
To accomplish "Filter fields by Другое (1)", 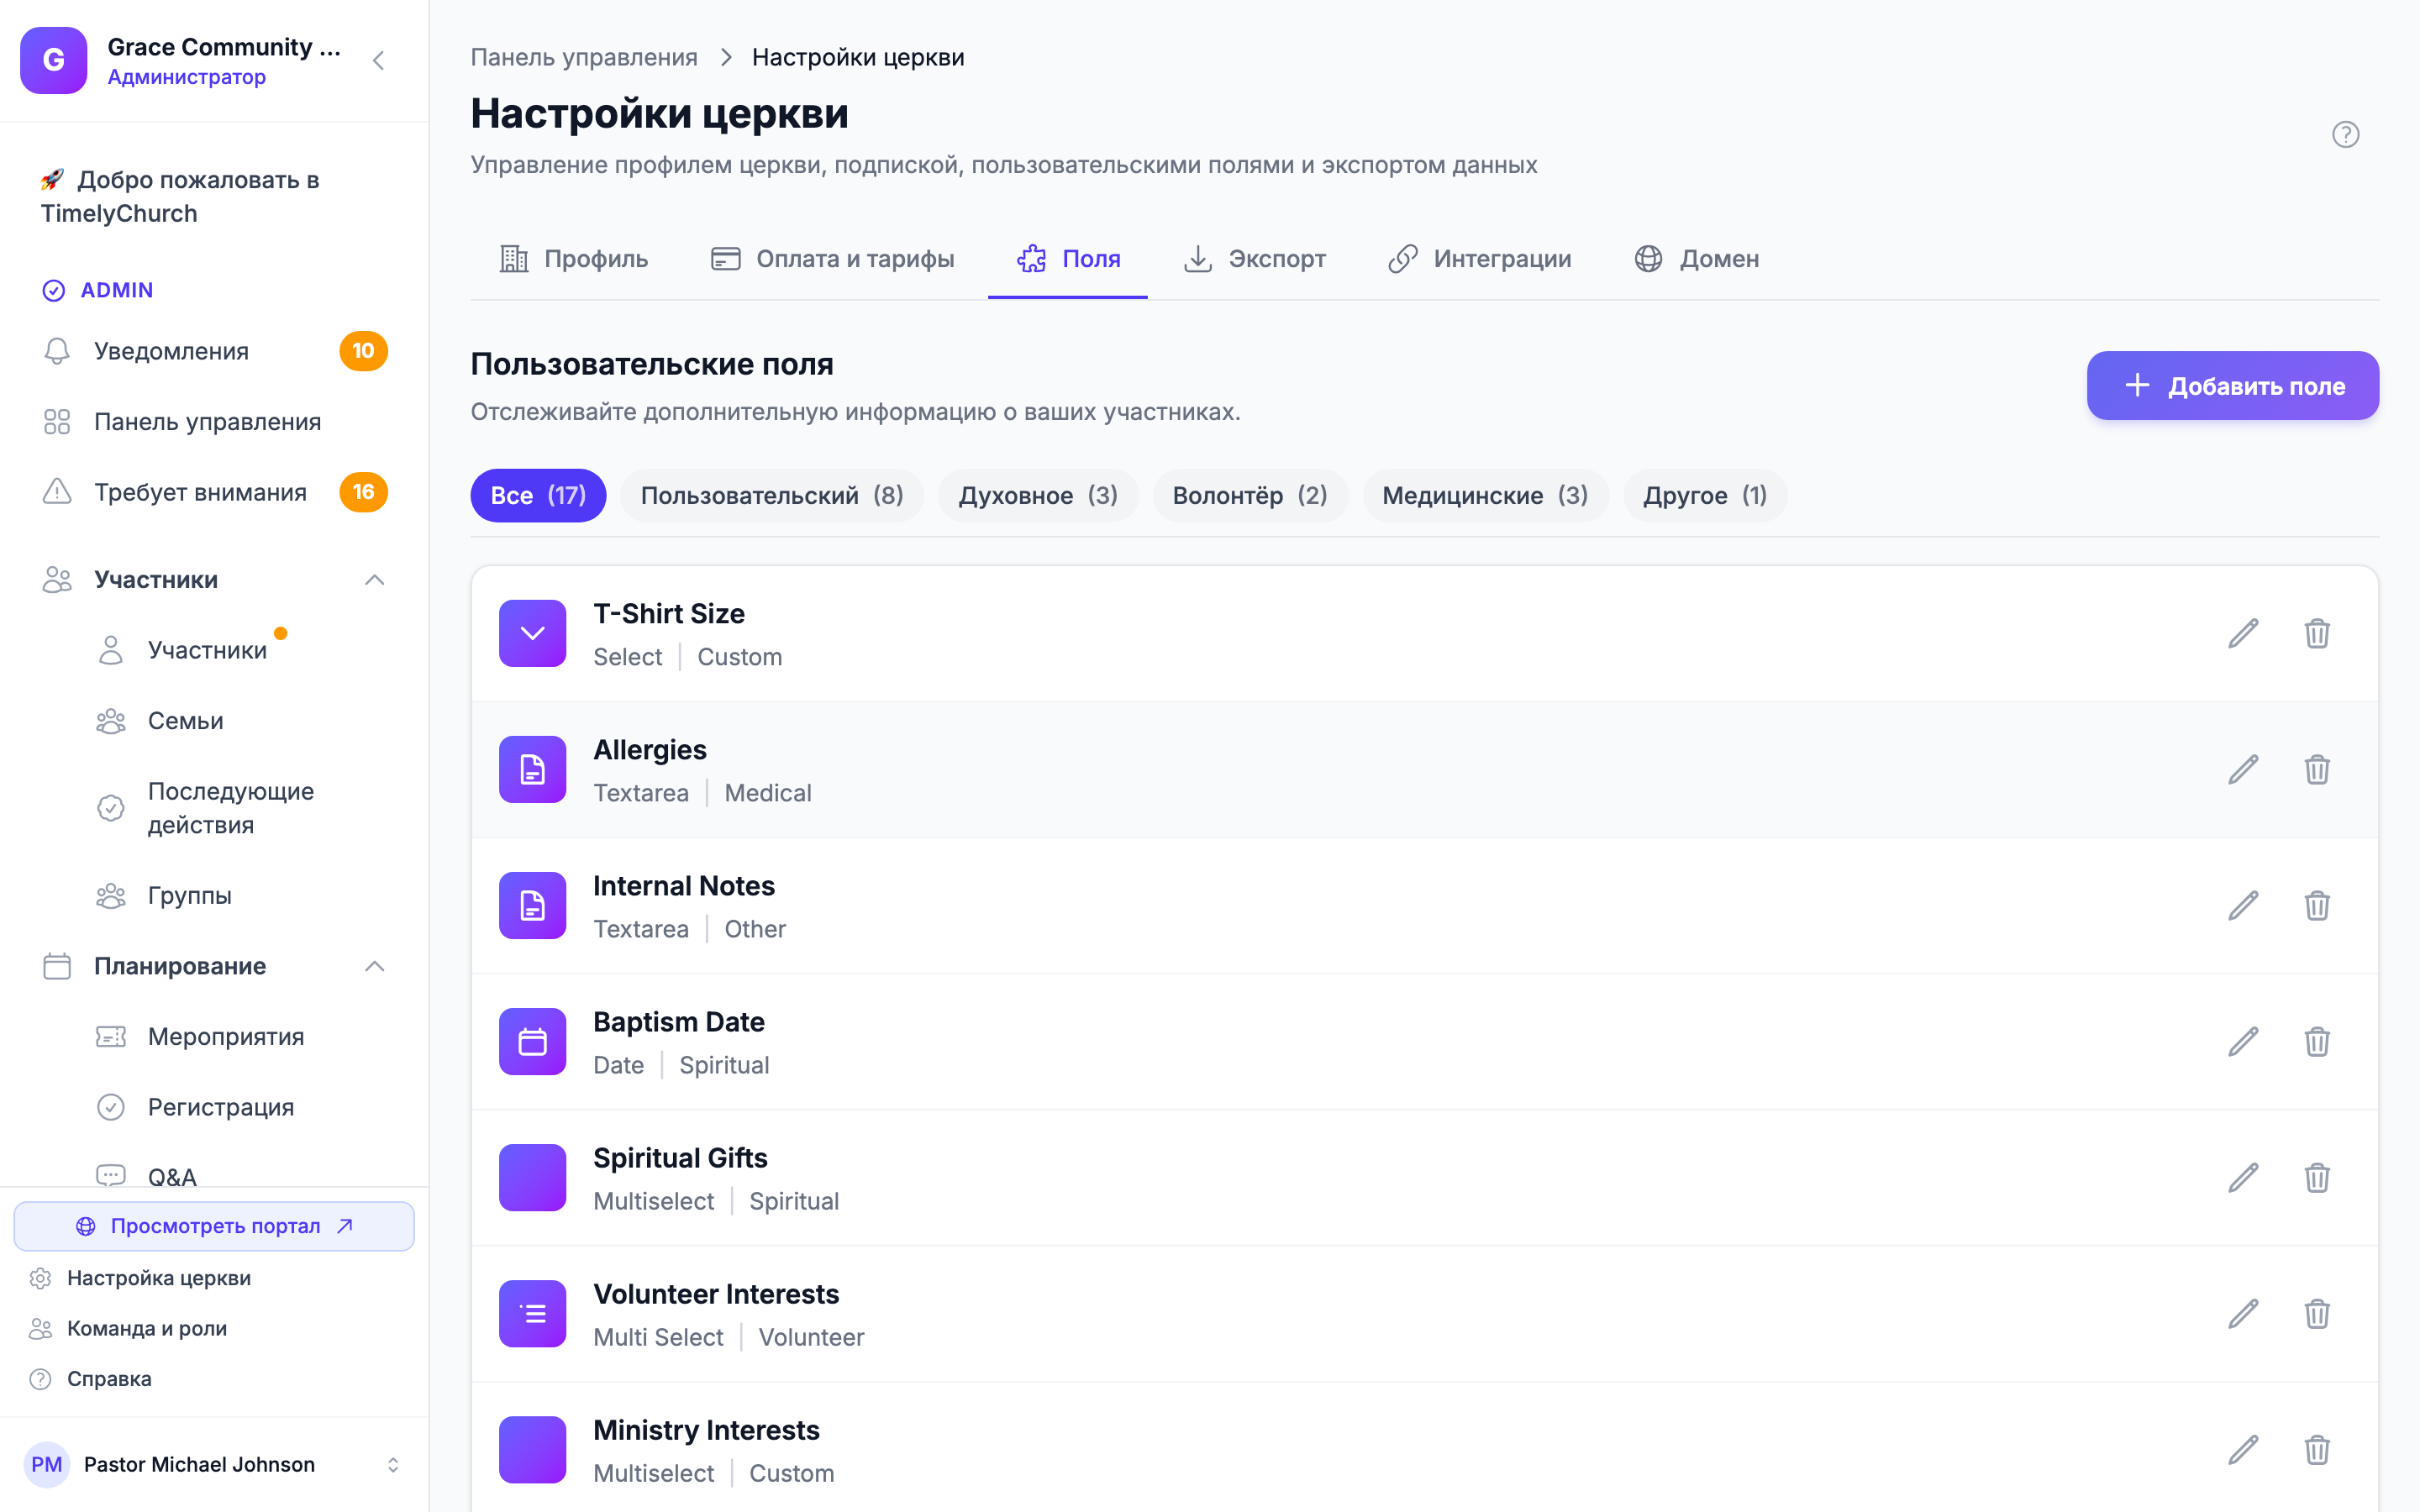I will (x=1705, y=495).
